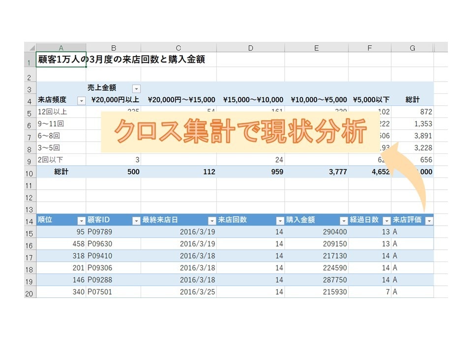Open the 来店評価 filter dropdown
Screen dimensions: 472x354
click(429, 221)
